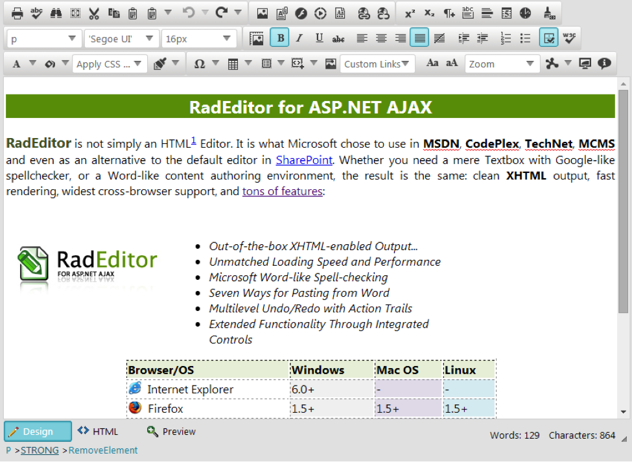Click the Insert Table grid icon
Image resolution: width=632 pixels, height=462 pixels.
[233, 64]
